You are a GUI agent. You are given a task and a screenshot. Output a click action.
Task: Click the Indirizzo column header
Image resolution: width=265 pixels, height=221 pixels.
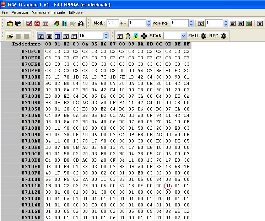26,44
